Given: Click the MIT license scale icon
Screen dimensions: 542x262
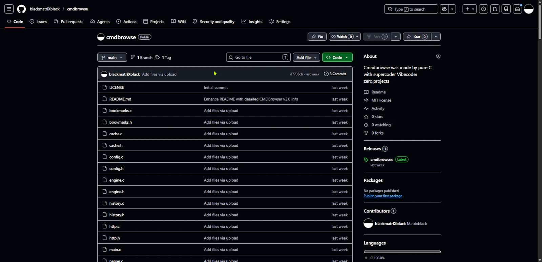Looking at the screenshot, I should pyautogui.click(x=366, y=100).
